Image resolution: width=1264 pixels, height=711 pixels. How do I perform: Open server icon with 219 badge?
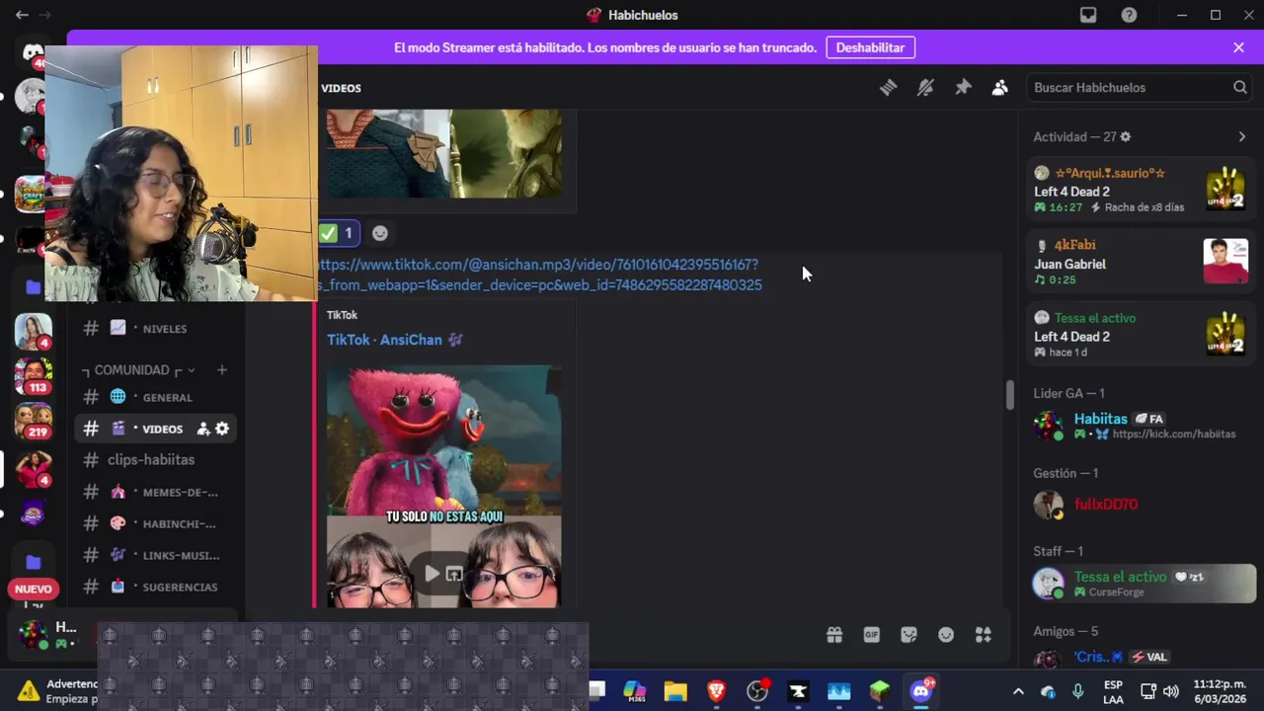point(33,422)
